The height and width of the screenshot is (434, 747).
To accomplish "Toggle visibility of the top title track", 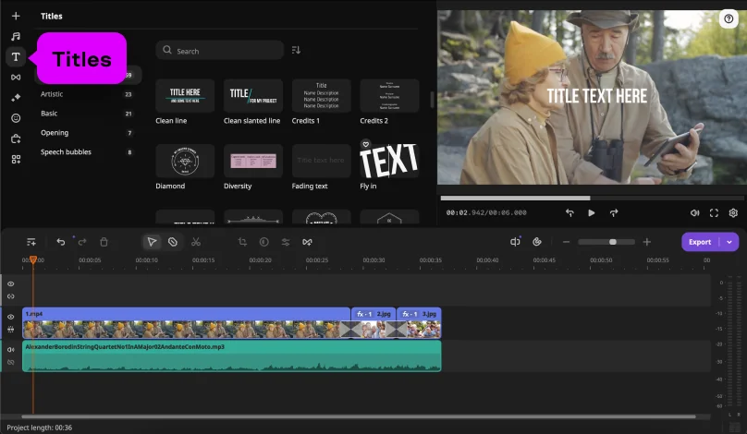I will pos(11,284).
